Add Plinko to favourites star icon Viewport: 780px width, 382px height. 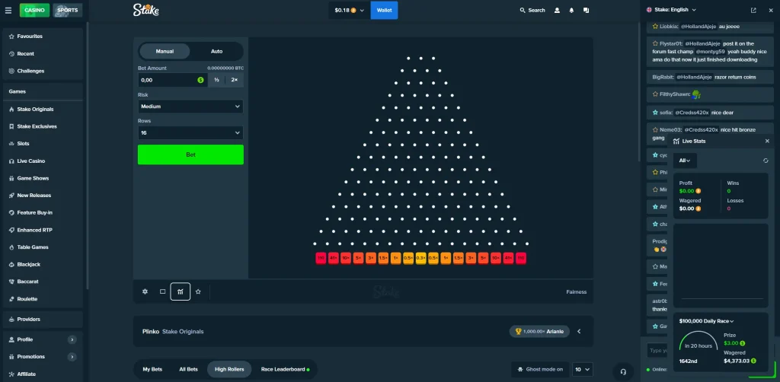[198, 291]
